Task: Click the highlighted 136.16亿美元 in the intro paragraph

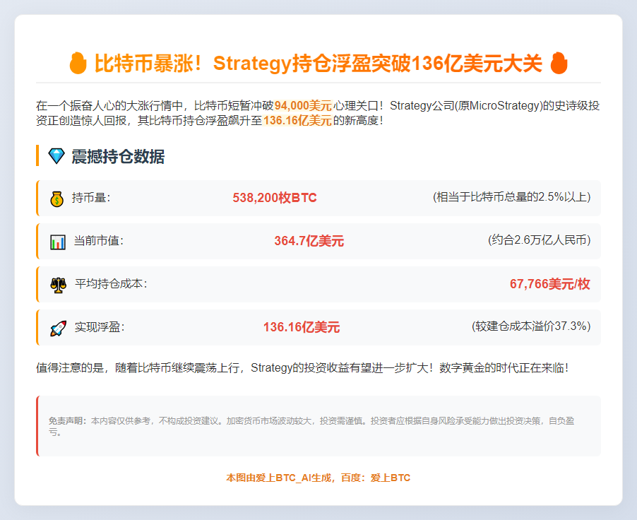Action: (297, 121)
